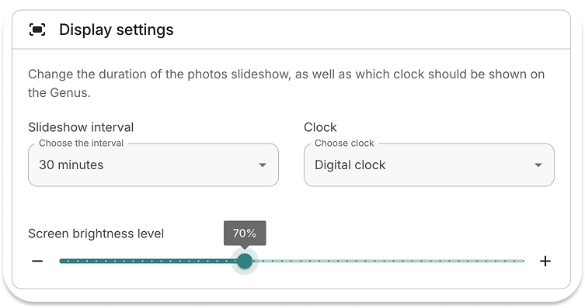Click the Choose the interval field label
The image size is (585, 308).
click(x=81, y=144)
